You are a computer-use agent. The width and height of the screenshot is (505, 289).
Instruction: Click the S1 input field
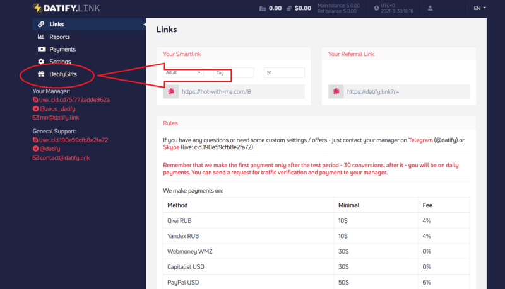pyautogui.click(x=284, y=72)
